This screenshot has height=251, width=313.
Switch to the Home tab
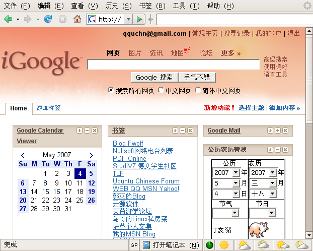pyautogui.click(x=19, y=108)
